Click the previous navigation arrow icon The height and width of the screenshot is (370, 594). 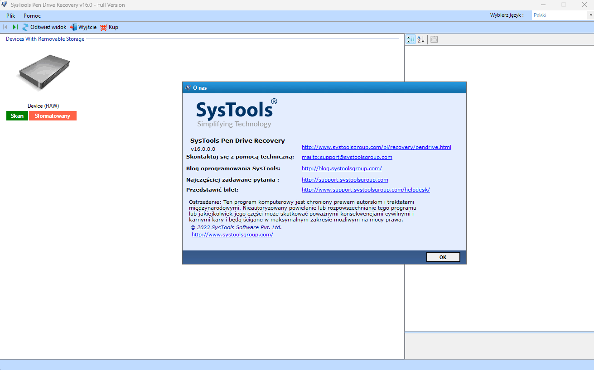5,27
